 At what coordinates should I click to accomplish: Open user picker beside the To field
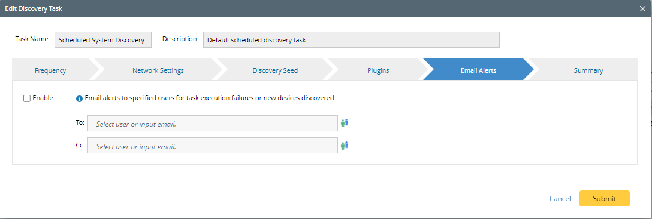[x=345, y=123]
